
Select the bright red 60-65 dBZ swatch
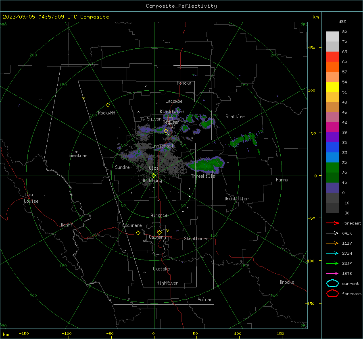tap(332, 57)
